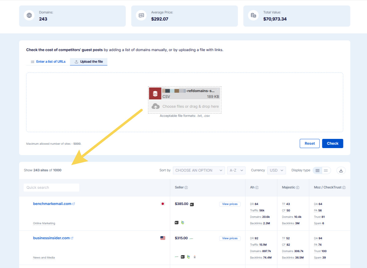Select the Enter a list of URLs tab
The height and width of the screenshot is (268, 367).
(51, 61)
